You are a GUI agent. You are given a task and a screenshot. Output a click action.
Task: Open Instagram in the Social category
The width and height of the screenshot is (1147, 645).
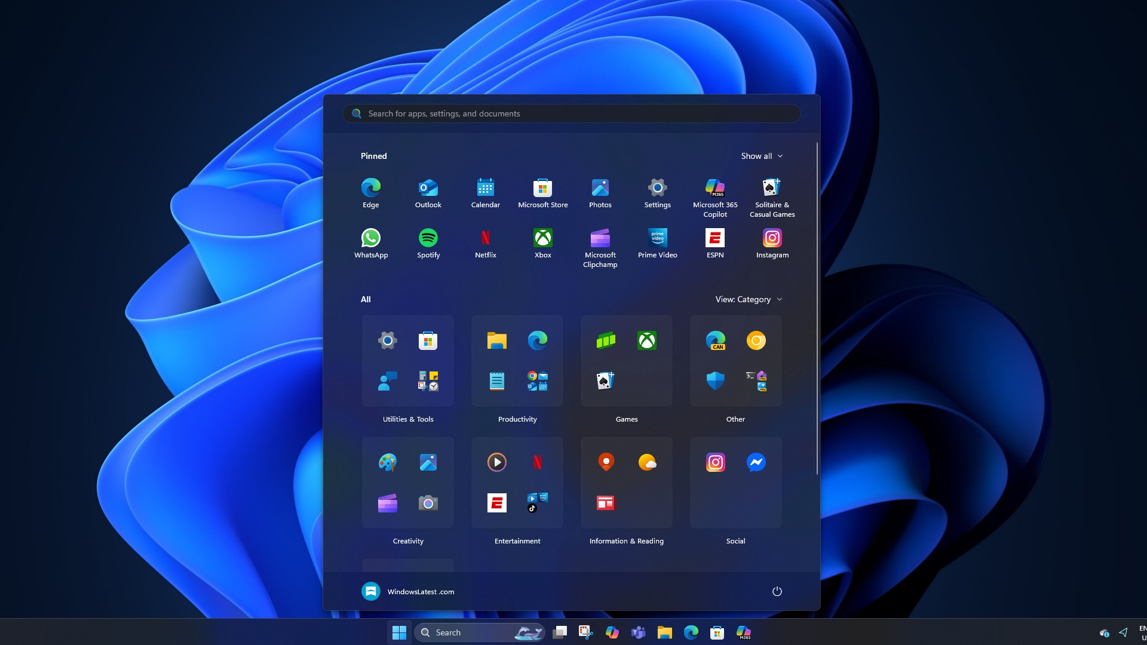click(715, 462)
